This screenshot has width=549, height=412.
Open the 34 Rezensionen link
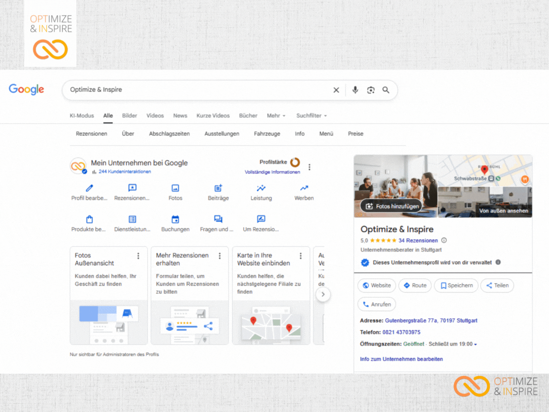[x=418, y=240]
